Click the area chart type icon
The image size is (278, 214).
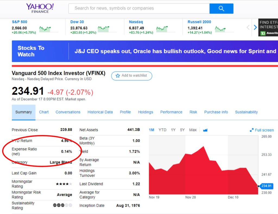205,130
